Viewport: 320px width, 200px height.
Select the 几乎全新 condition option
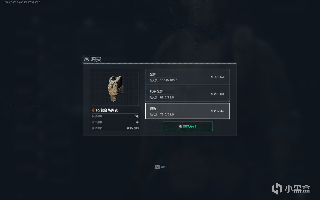point(187,94)
